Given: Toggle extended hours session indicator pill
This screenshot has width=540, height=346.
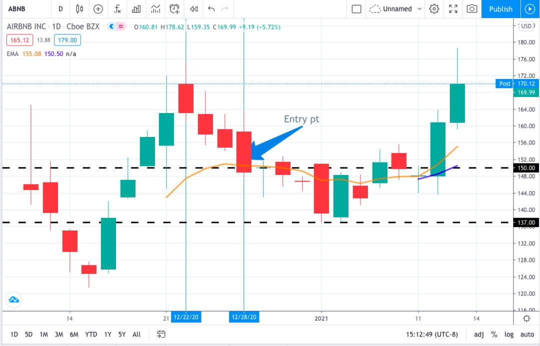Looking at the screenshot, I should [x=116, y=26].
